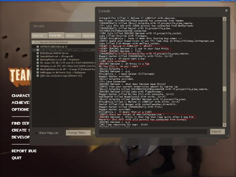Image resolution: width=236 pixels, height=177 pixels.
Task: Select the Favorites tab
Action: tap(55, 36)
